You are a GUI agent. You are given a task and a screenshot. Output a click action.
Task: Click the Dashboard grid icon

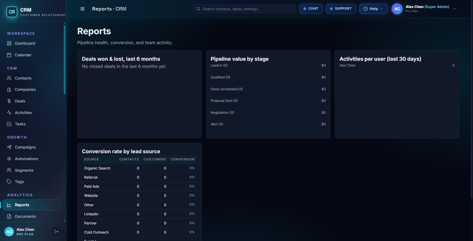coord(9,43)
